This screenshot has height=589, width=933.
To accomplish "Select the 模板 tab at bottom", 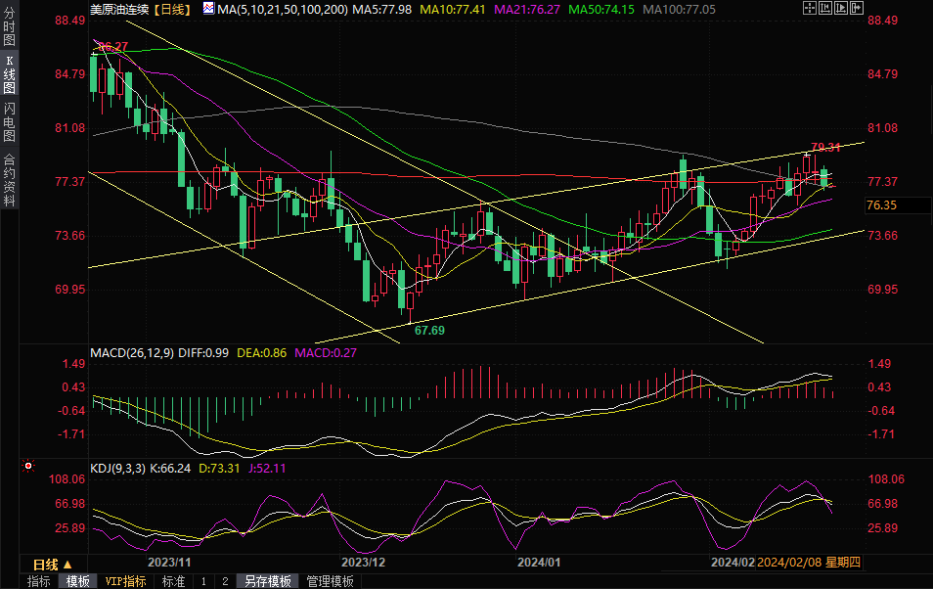I will [x=78, y=581].
